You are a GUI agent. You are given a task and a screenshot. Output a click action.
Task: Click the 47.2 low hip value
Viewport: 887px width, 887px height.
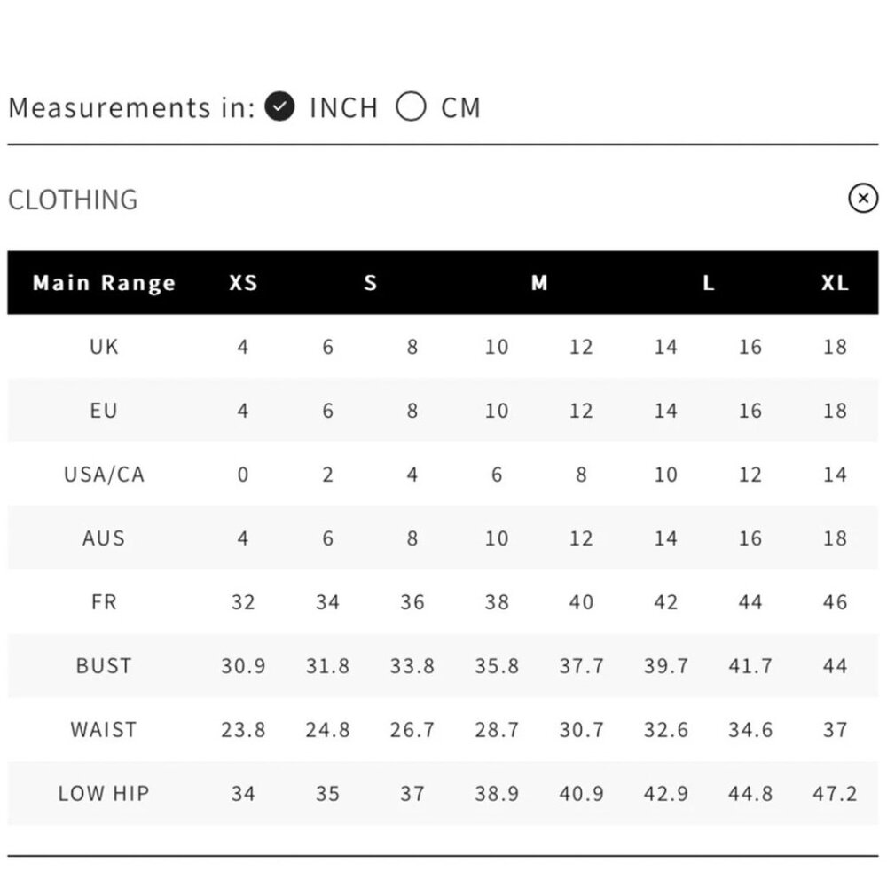(x=835, y=794)
